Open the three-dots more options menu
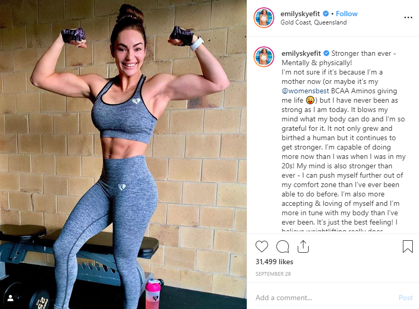Image resolution: width=419 pixels, height=309 pixels. click(x=408, y=17)
